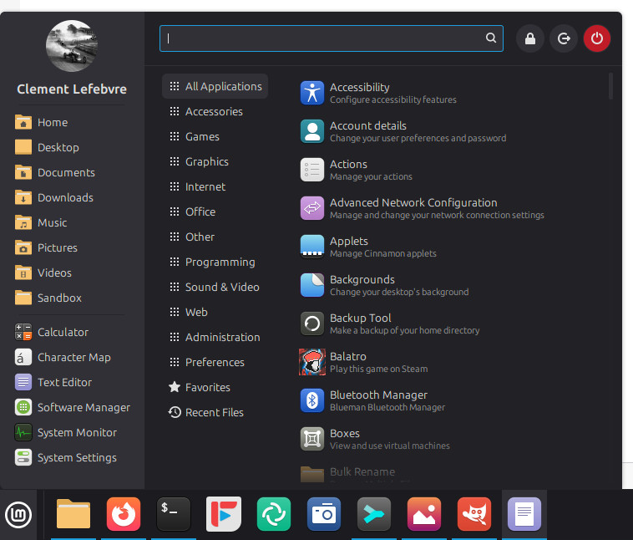Open Accessibility settings entry
Viewport: 633px width, 540px height.
tap(359, 93)
